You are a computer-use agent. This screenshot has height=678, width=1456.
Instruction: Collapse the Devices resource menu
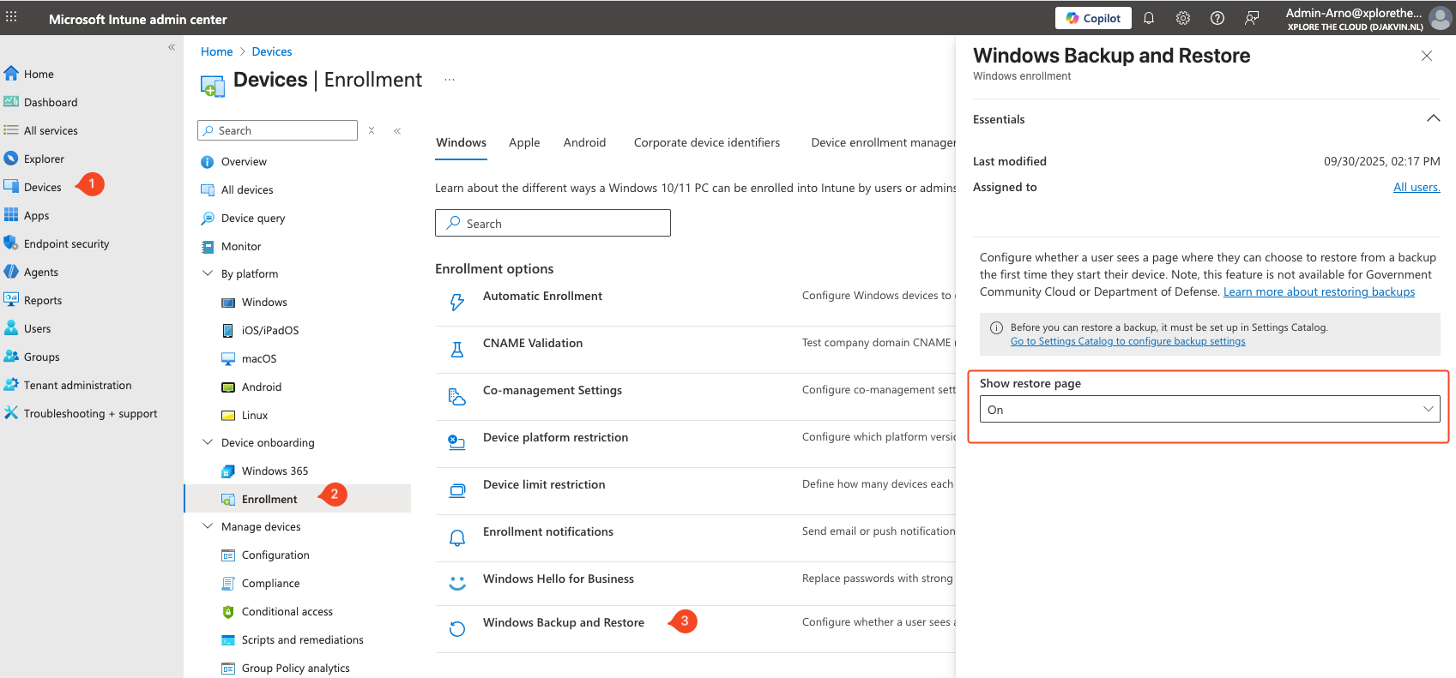point(397,131)
